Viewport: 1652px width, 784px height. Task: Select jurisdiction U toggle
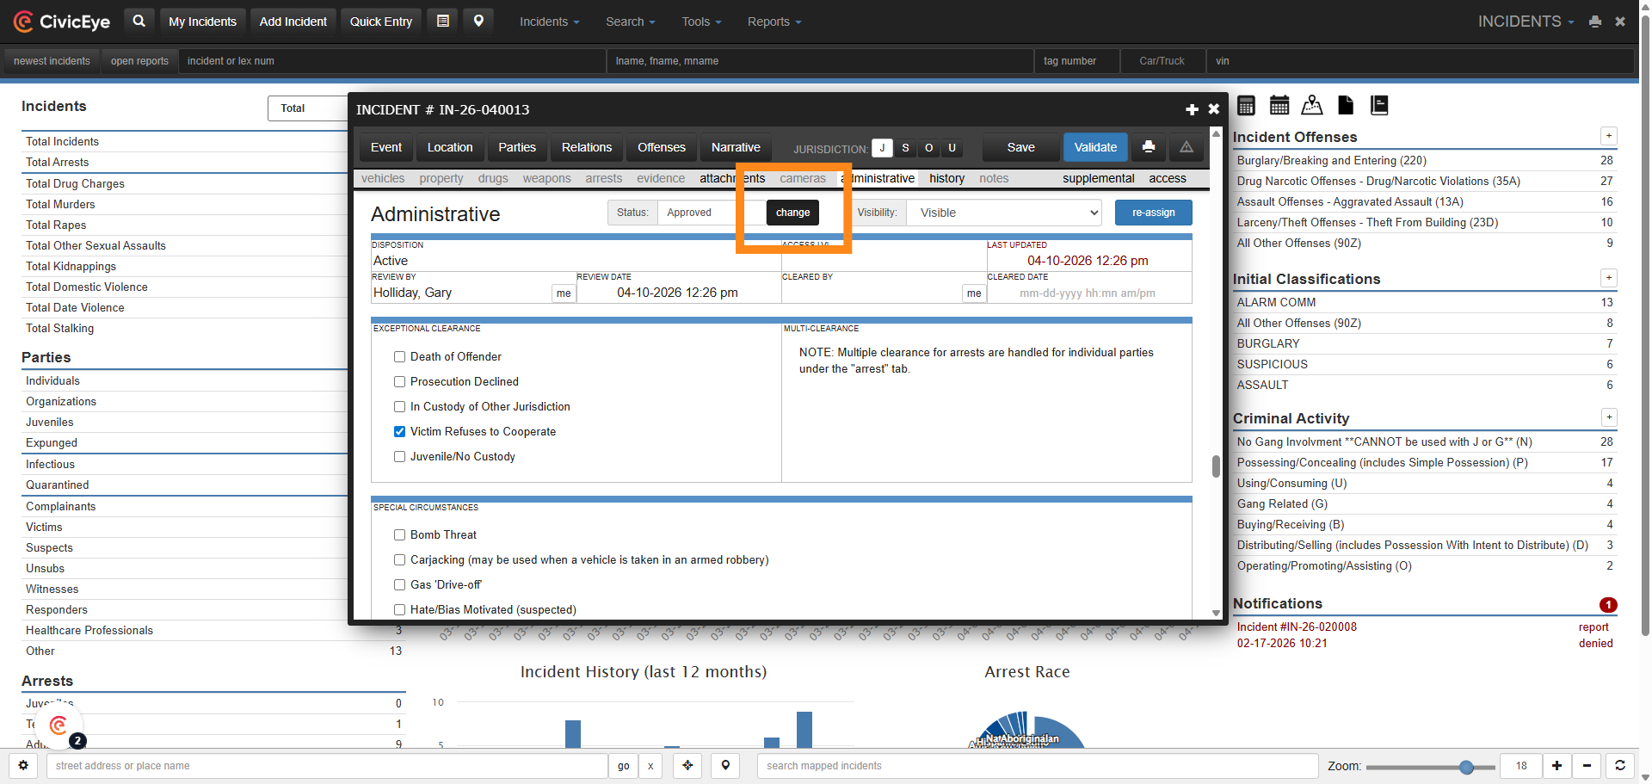click(x=952, y=148)
